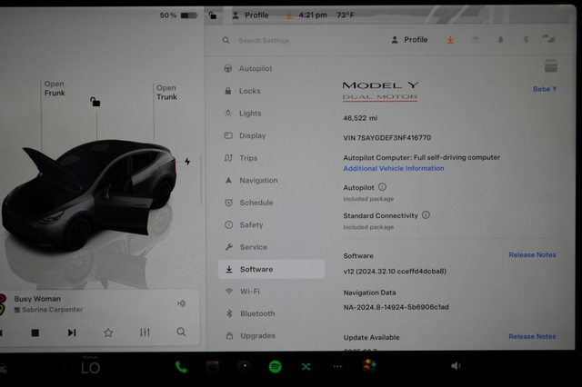Viewport: 582px width, 387px height.
Task: Skip to next track
Action: click(x=72, y=332)
